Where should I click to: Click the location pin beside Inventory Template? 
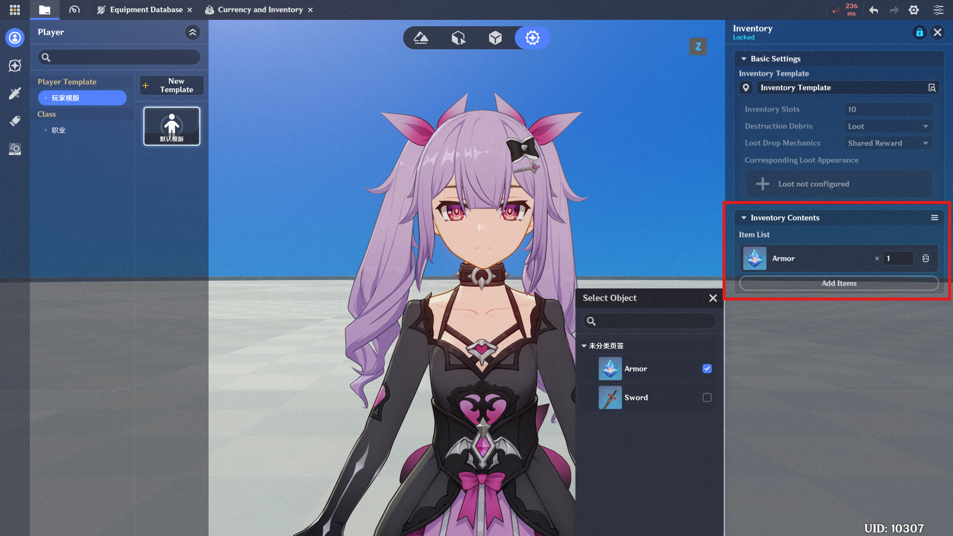[746, 88]
